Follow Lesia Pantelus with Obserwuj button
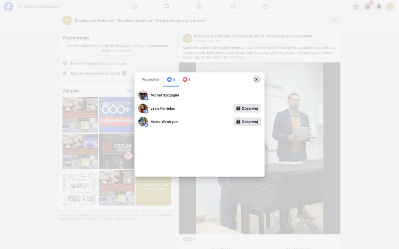Screen dimensions: 399x249 click(x=247, y=108)
